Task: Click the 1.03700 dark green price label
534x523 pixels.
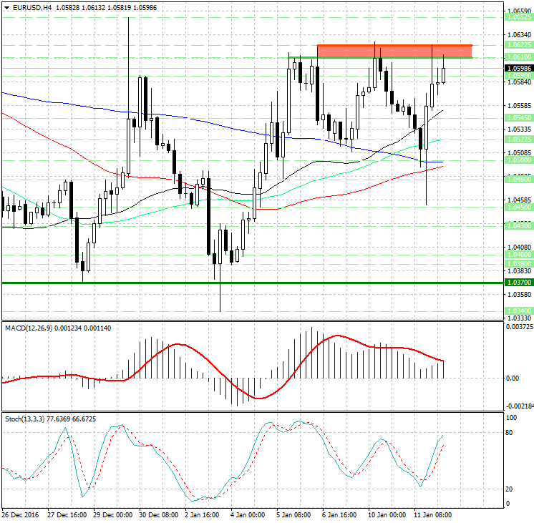Action: (518, 283)
